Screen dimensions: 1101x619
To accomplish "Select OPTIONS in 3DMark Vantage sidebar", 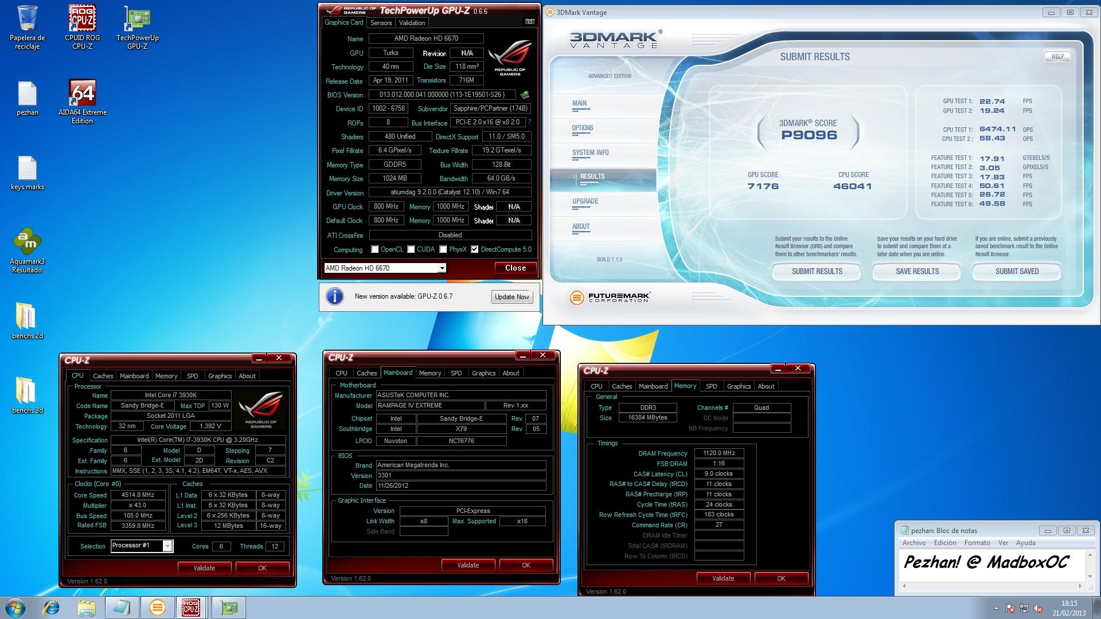I will point(582,128).
